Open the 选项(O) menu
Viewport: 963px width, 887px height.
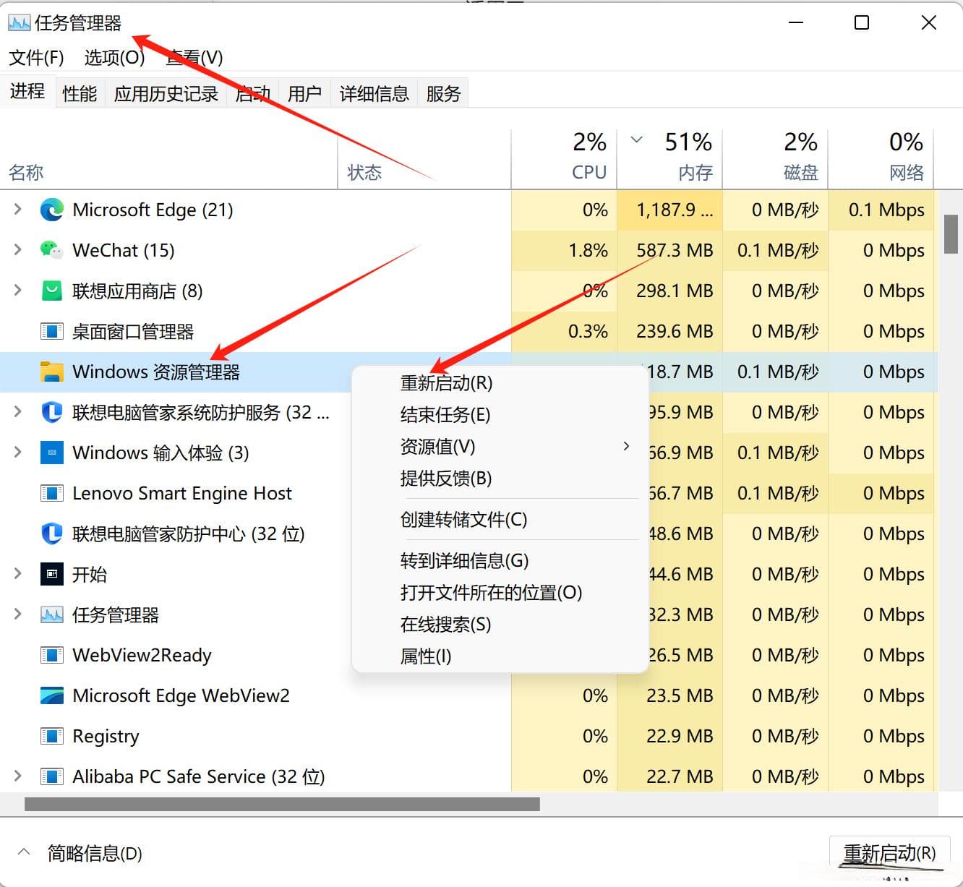115,57
